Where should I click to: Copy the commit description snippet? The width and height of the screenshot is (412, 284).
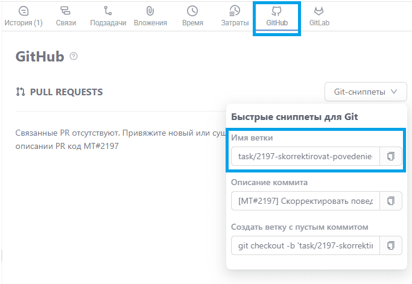click(391, 201)
